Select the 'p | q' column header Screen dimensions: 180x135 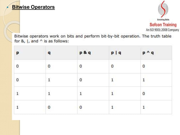click(x=125, y=53)
